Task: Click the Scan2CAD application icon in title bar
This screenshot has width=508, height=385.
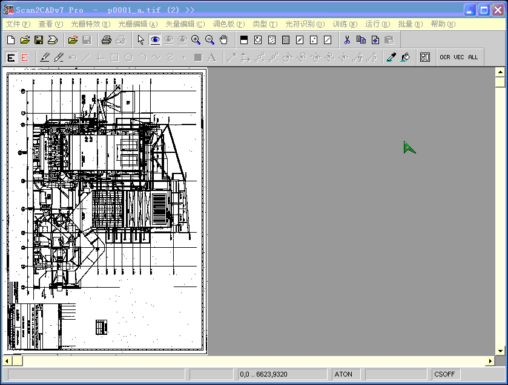Action: point(8,10)
